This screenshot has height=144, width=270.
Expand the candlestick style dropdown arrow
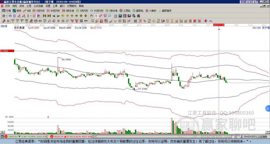pos(31,16)
